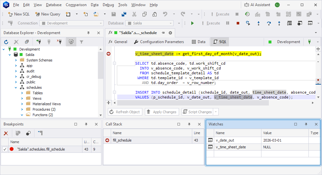Pin the Watches panel
The height and width of the screenshot is (175, 322).
coord(306,124)
